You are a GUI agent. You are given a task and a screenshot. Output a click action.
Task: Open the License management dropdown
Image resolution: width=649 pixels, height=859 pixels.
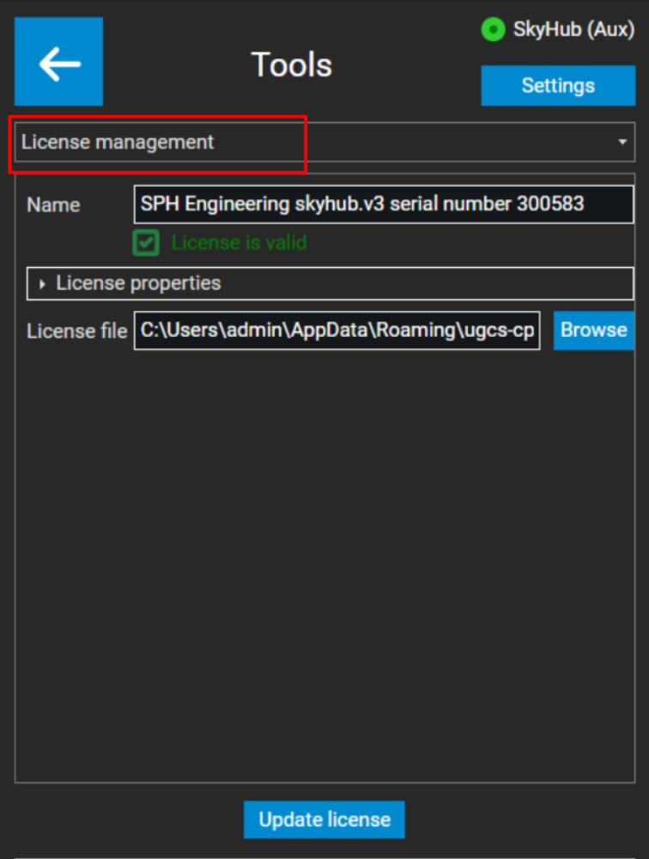pos(324,143)
